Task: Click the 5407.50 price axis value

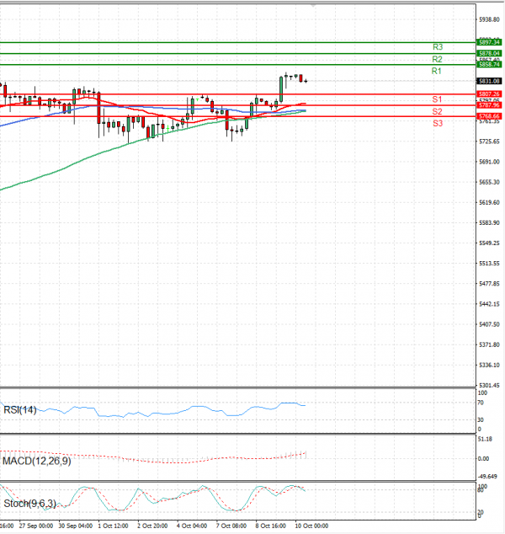Action: click(x=489, y=324)
